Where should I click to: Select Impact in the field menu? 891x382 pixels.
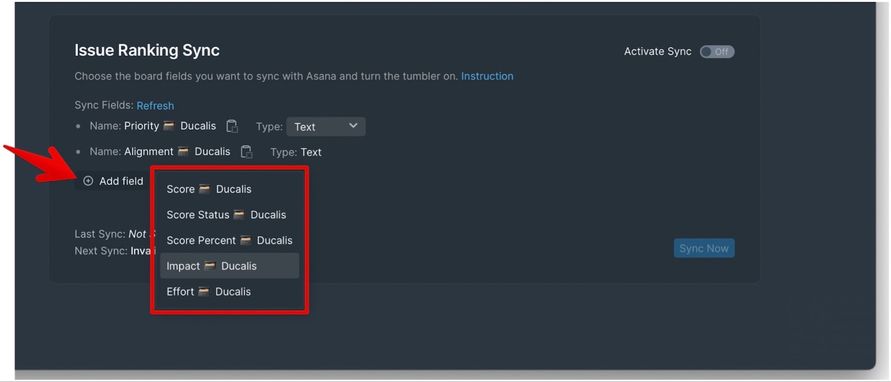229,266
